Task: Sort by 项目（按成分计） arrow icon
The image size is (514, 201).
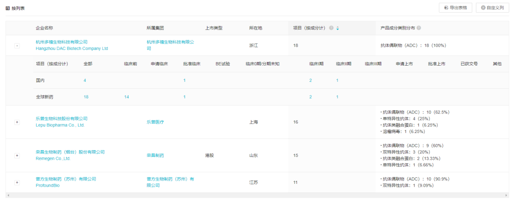Action: tap(337, 29)
